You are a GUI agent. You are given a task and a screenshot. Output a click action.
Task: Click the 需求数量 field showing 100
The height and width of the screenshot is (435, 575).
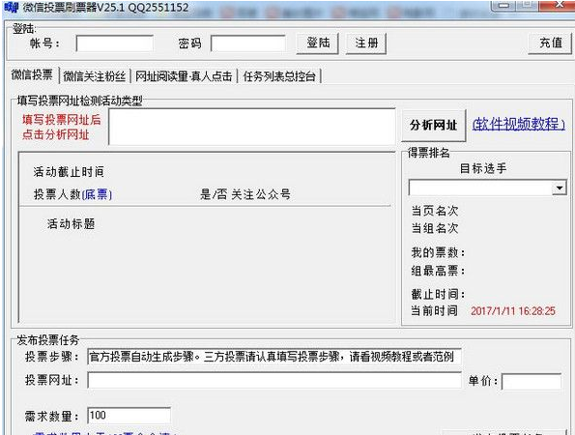pyautogui.click(x=129, y=416)
